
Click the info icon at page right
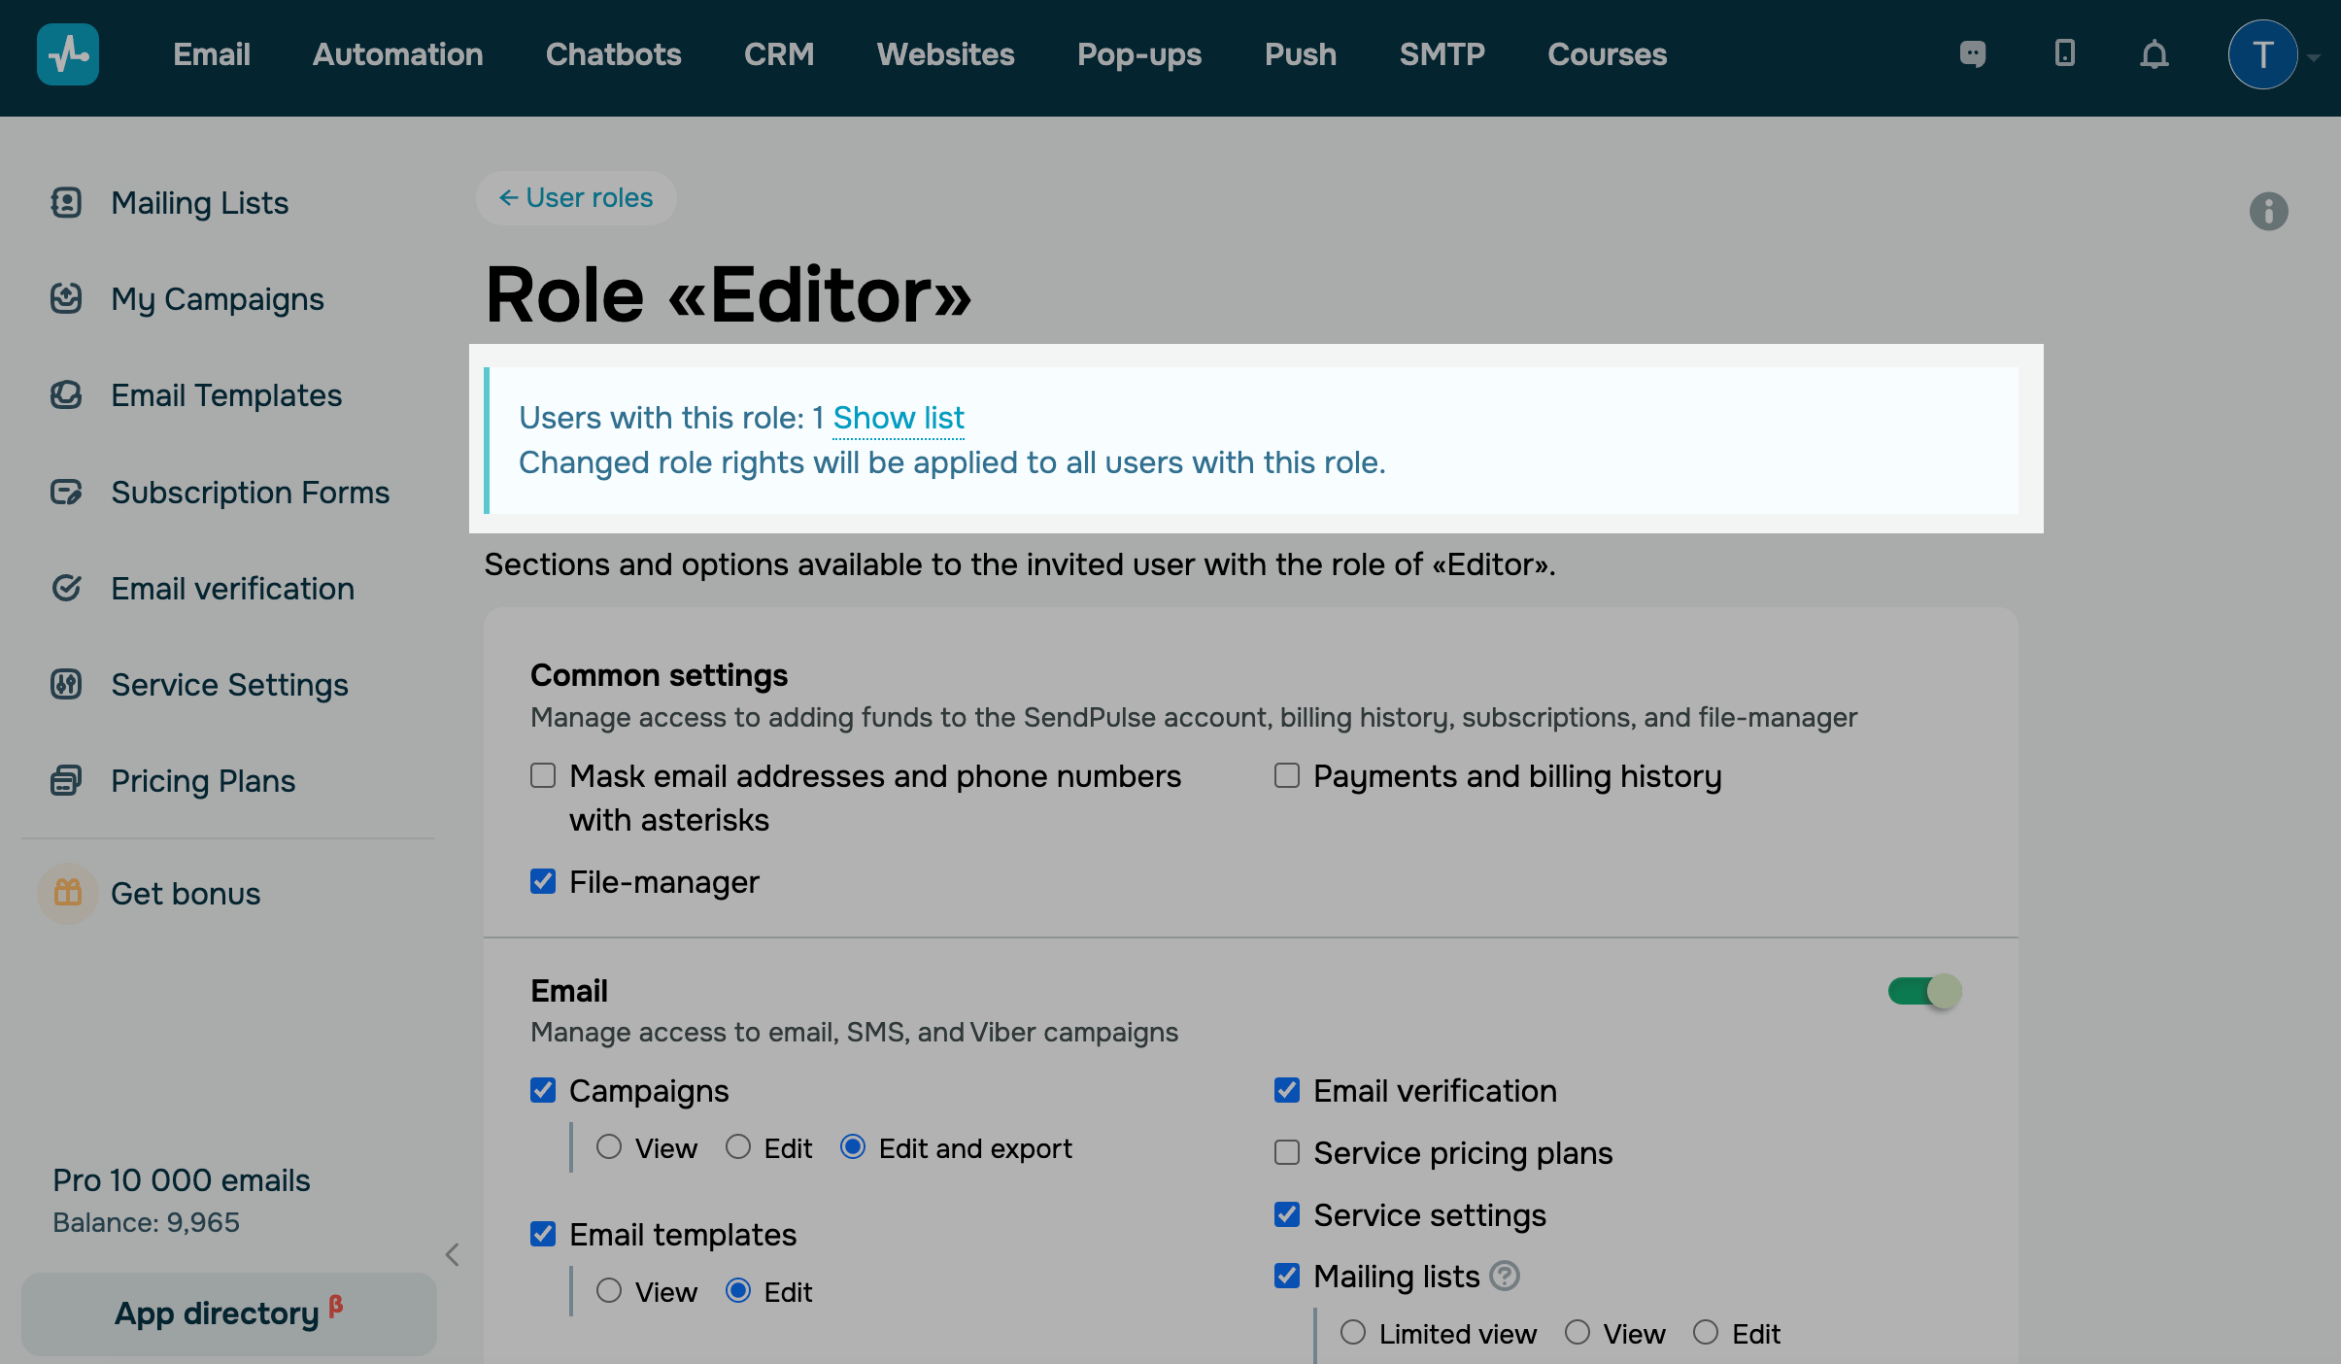(2268, 211)
